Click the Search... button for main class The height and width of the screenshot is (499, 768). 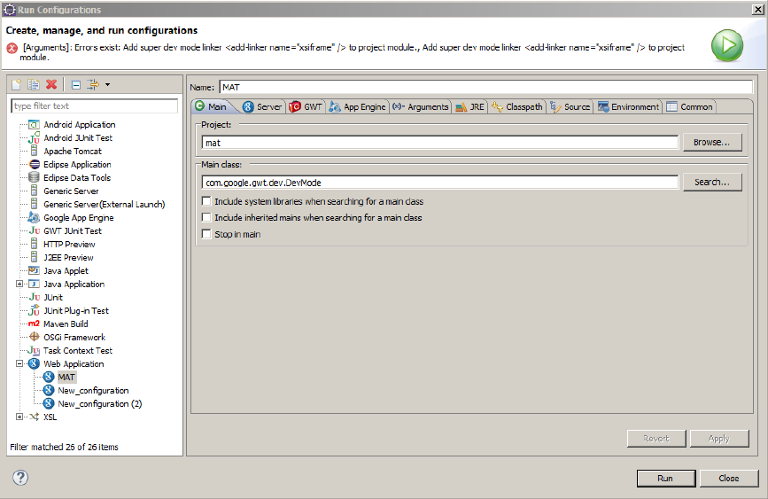712,182
